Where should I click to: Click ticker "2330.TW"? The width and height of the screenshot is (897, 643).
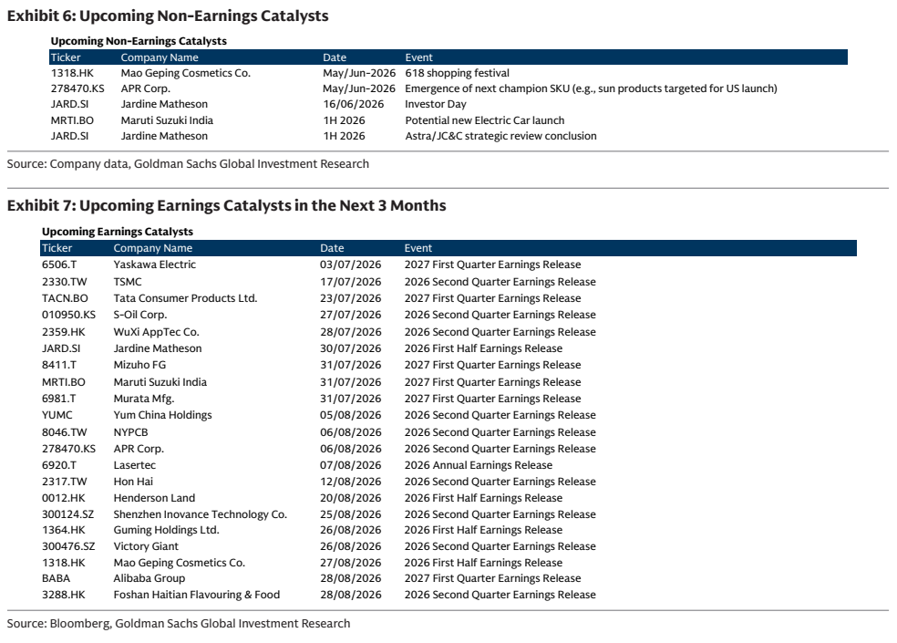[x=64, y=282]
